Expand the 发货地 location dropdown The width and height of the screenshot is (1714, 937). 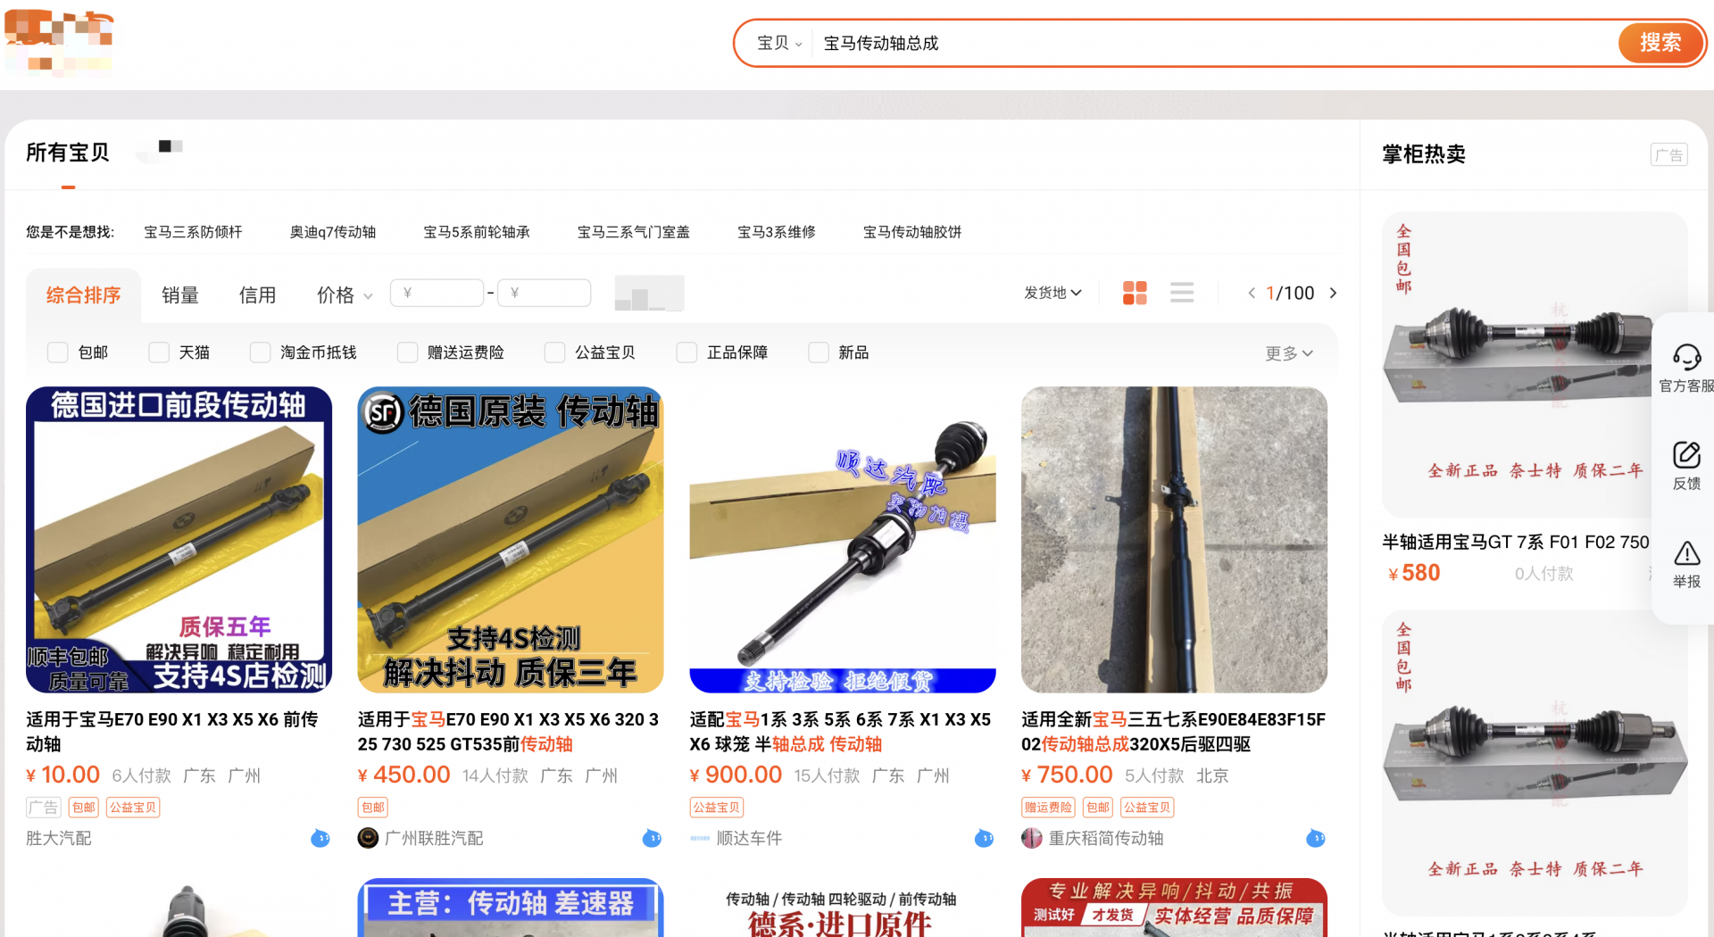pos(1053,293)
